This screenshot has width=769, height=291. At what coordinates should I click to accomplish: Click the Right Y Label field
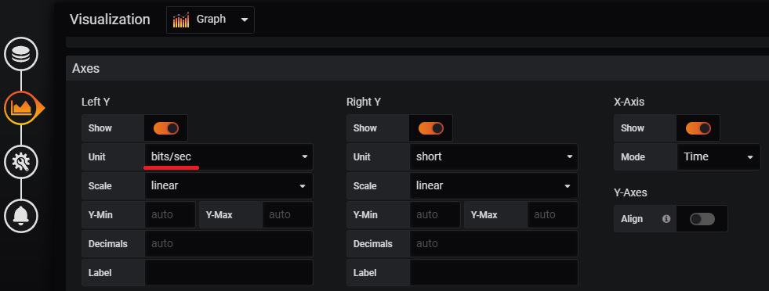pos(494,272)
